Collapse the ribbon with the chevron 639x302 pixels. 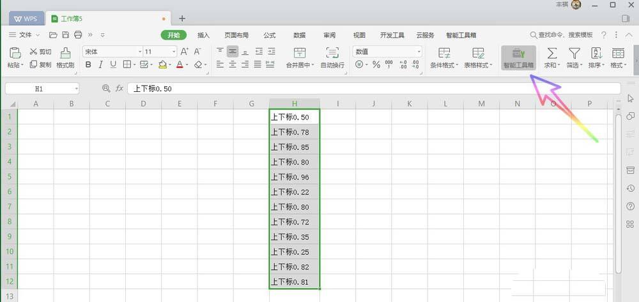(629, 35)
